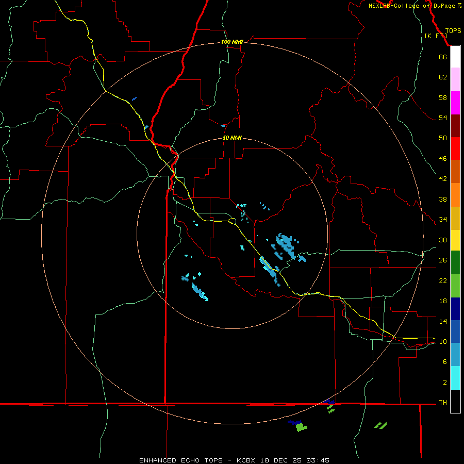Click the large green echo blob at the bottom
Screen dimensions: 464x464
[x=302, y=427]
